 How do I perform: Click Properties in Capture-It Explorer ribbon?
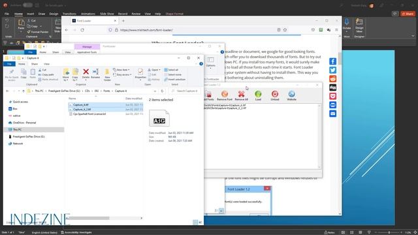pos(140,74)
